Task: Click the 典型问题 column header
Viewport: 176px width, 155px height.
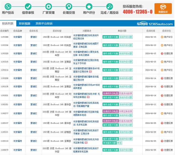Action: (x=122, y=31)
